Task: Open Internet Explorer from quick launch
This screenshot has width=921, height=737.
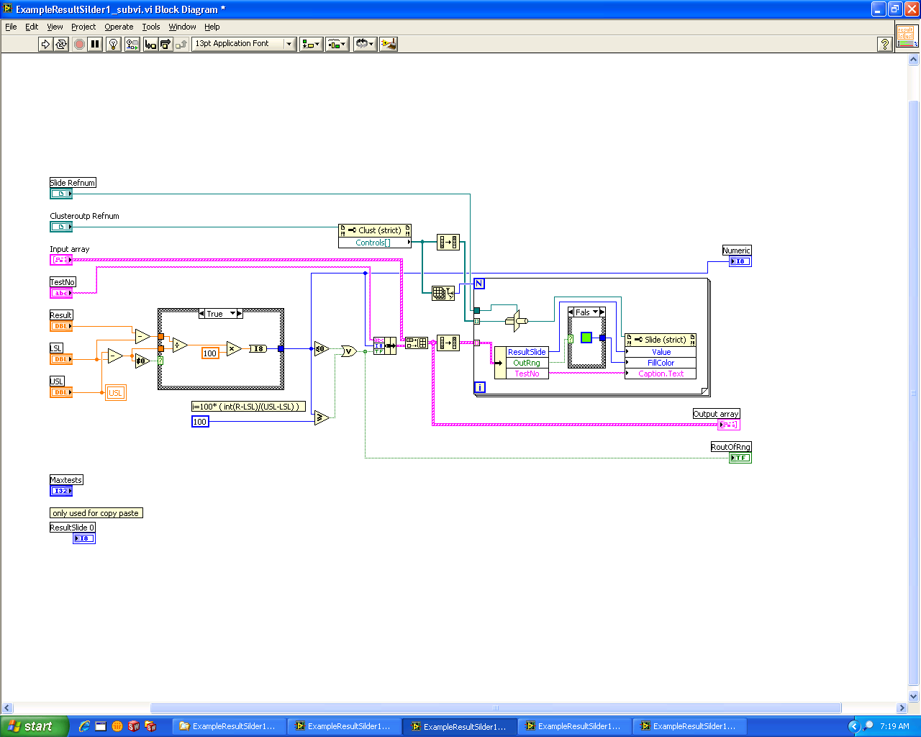Action: pyautogui.click(x=84, y=726)
